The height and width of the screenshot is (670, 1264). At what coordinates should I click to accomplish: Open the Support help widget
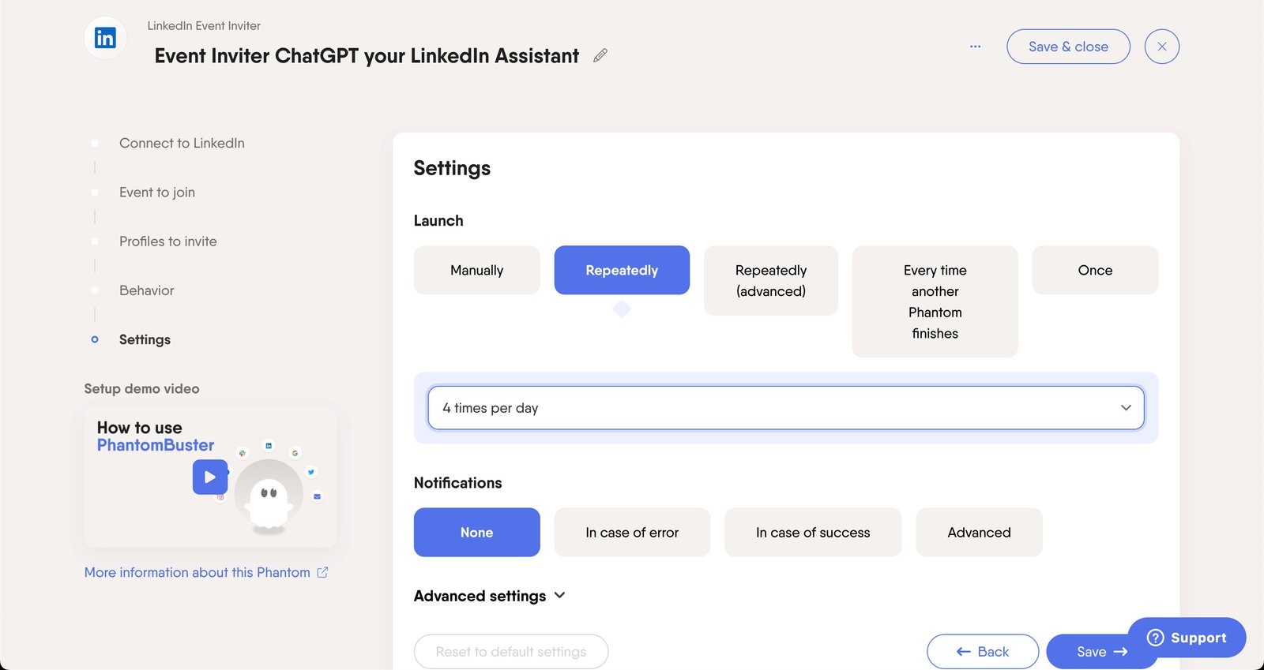[x=1187, y=638]
